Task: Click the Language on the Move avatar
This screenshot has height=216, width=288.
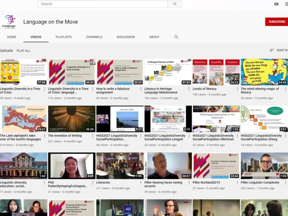Action: tap(9, 22)
